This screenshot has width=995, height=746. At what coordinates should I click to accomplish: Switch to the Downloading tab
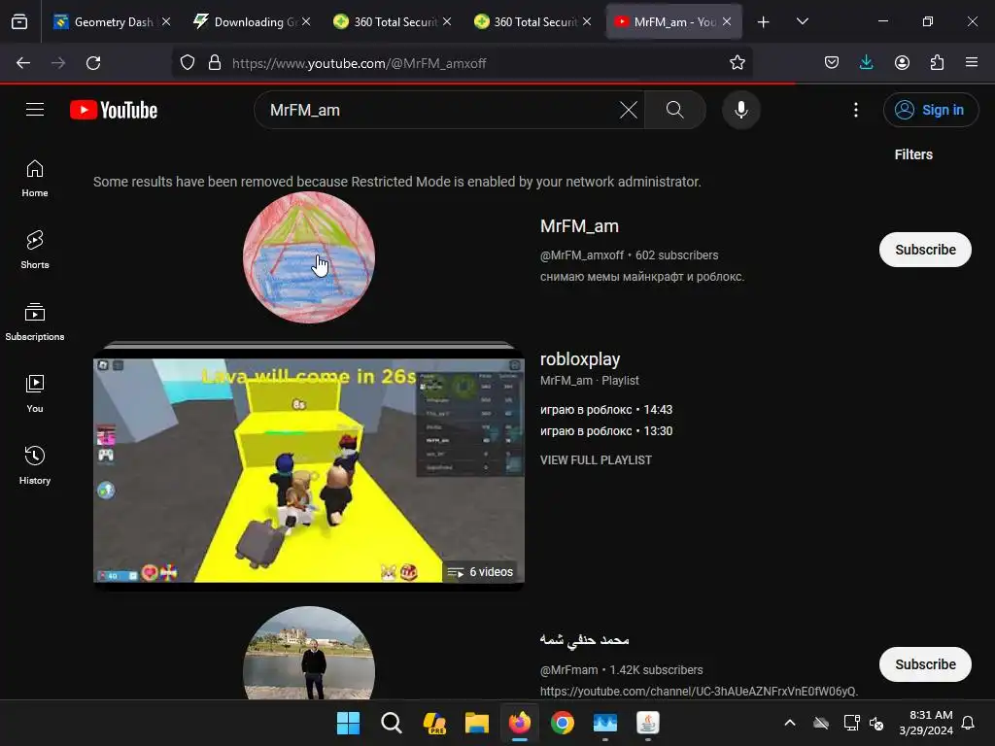pos(252,22)
